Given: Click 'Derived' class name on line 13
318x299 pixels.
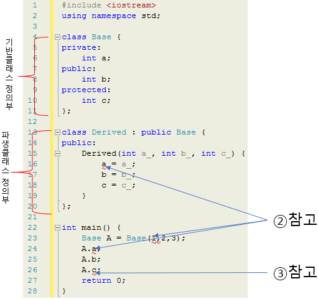Looking at the screenshot, I should (x=109, y=132).
